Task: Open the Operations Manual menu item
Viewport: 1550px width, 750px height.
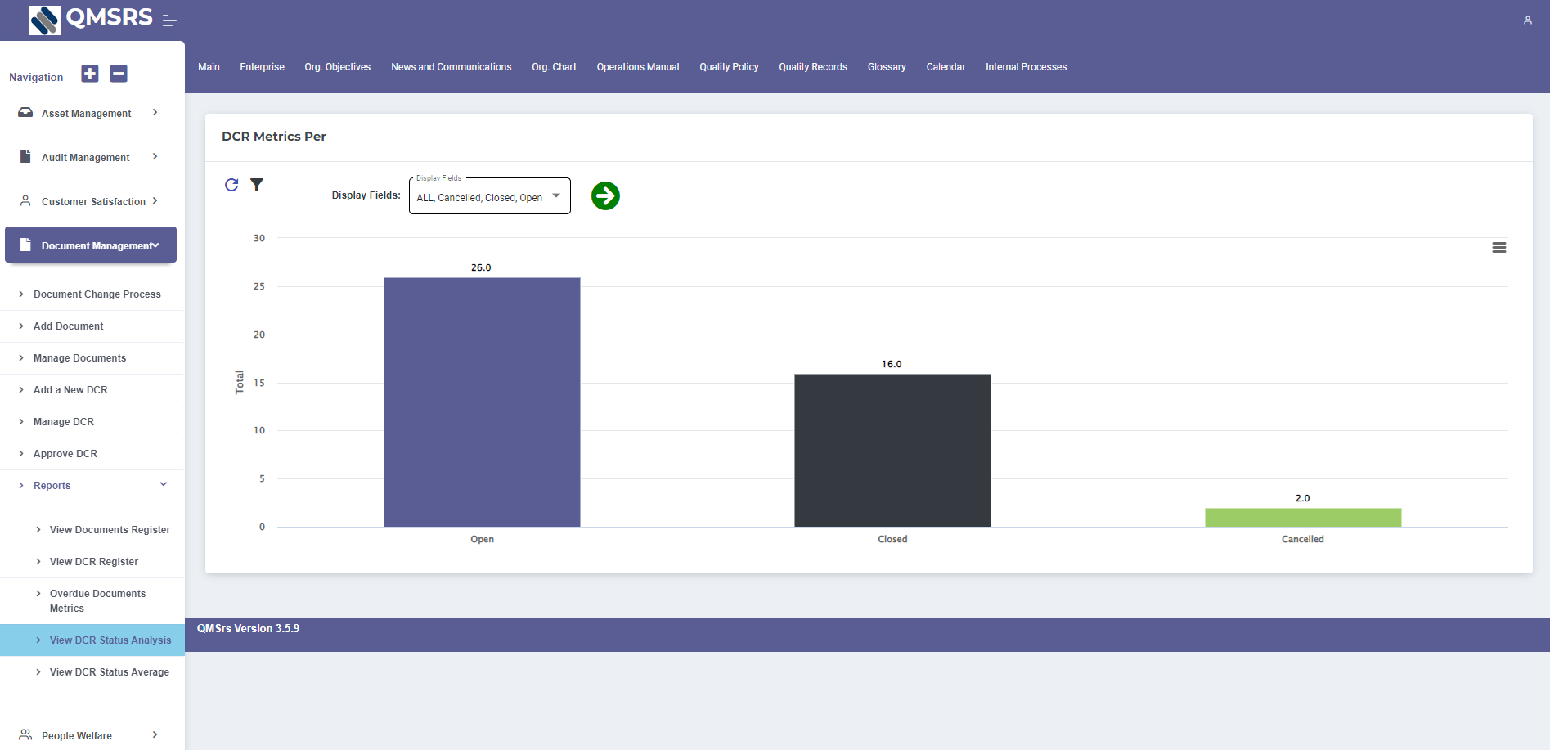Action: click(637, 66)
